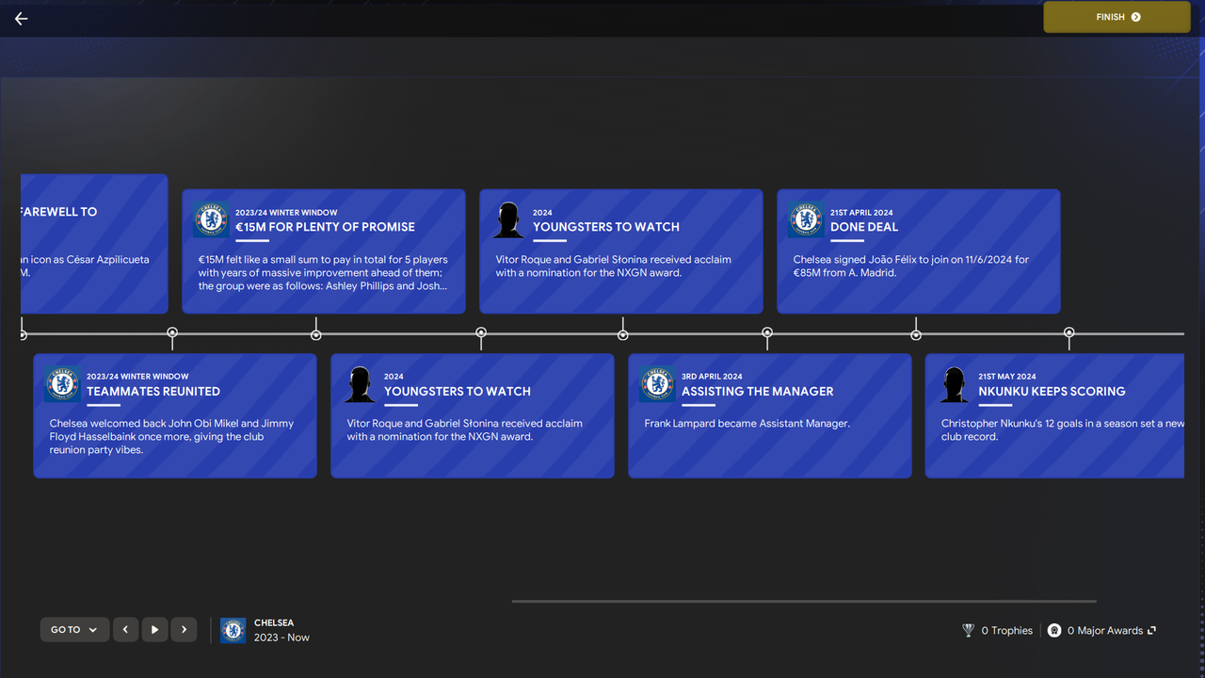1205x678 pixels.
Task: Click silhouette on Youngsters card beside Teammates Reunited
Action: (360, 384)
